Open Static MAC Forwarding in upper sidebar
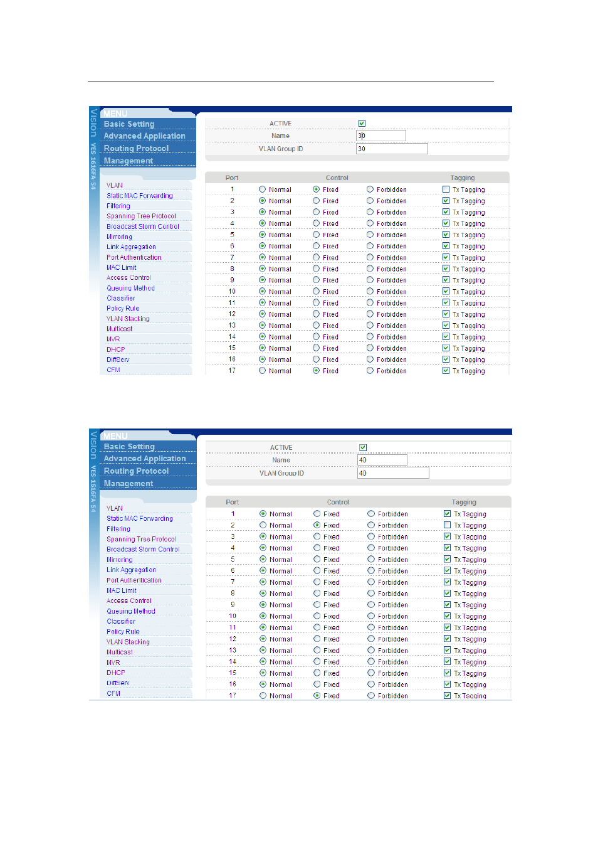 [139, 196]
